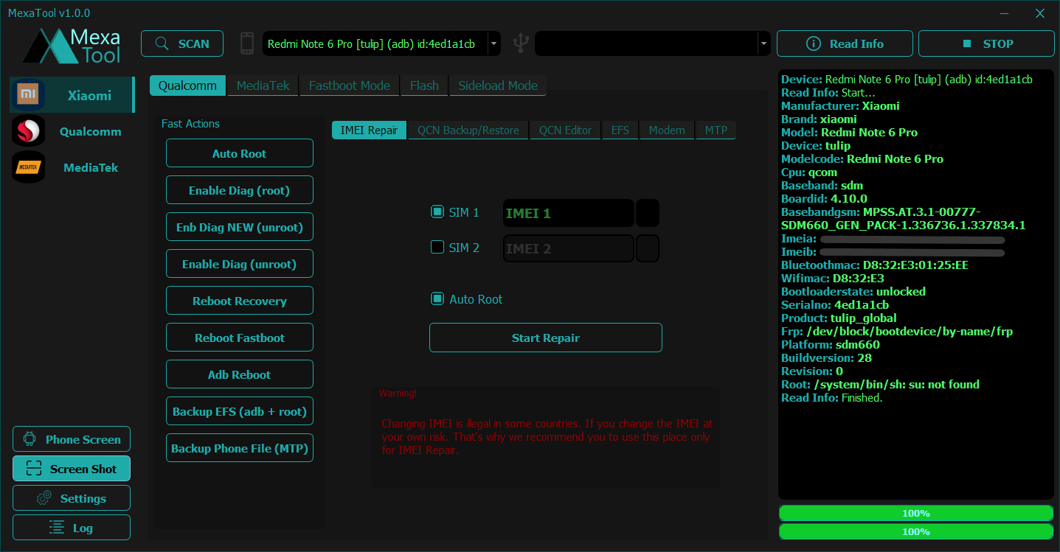The image size is (1060, 552).
Task: Switch to the MediaTek top tab
Action: click(263, 85)
